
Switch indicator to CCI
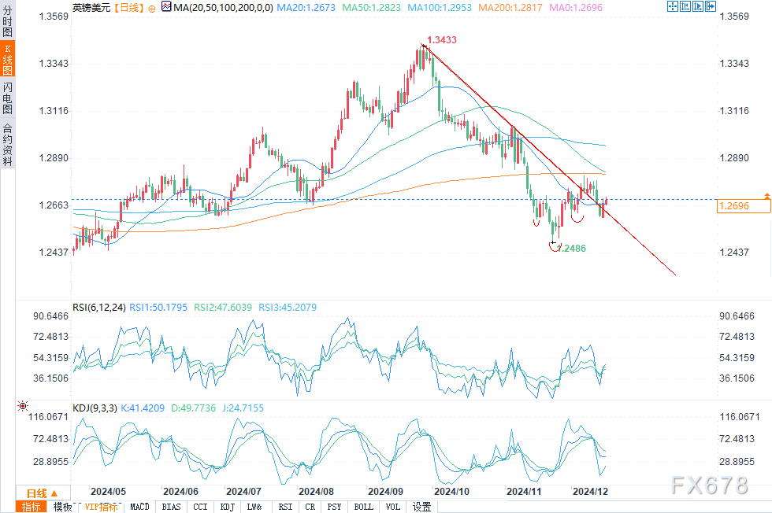click(x=200, y=507)
